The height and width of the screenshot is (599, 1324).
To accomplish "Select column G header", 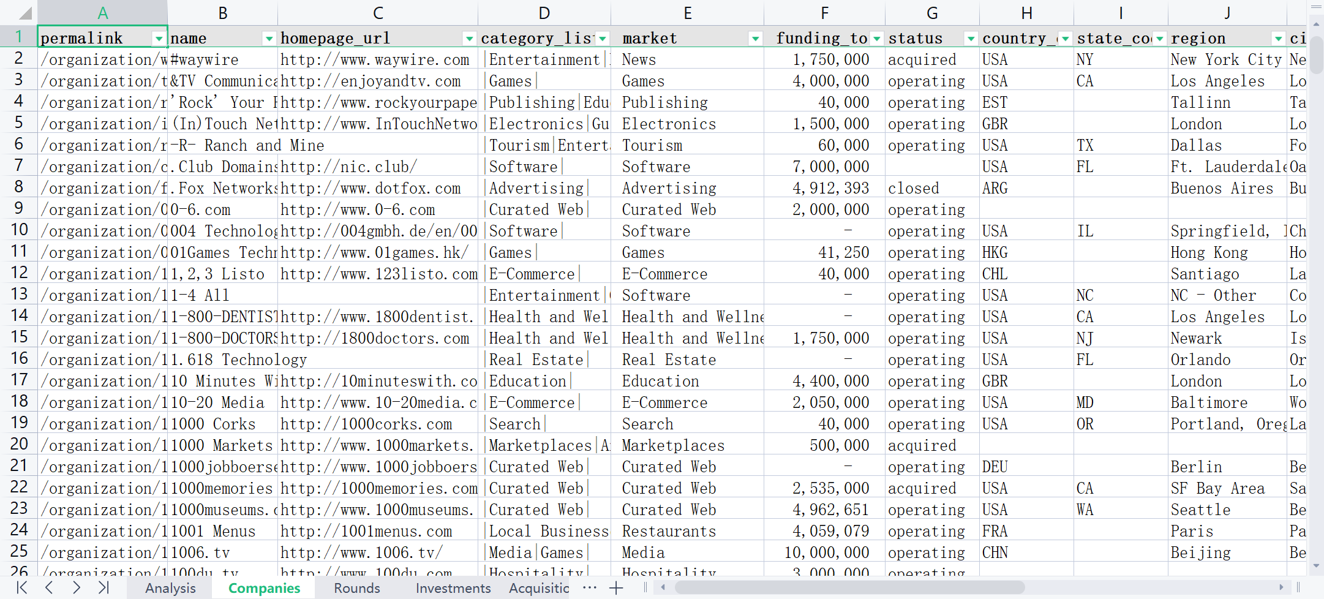I will [933, 13].
